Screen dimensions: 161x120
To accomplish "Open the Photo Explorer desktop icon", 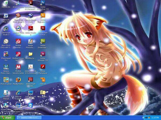I will pos(6,79).
